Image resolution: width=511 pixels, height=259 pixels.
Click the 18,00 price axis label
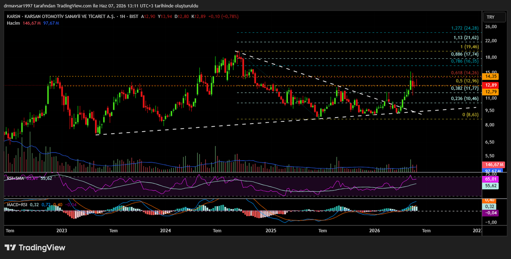491,57
